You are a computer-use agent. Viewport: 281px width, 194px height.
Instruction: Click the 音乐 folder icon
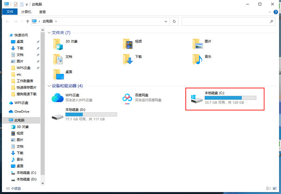(197, 59)
